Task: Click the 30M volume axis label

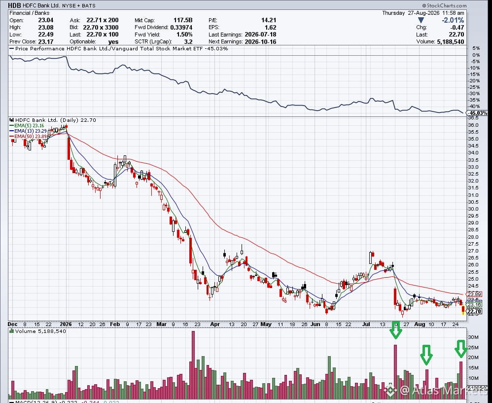Action: [473, 337]
